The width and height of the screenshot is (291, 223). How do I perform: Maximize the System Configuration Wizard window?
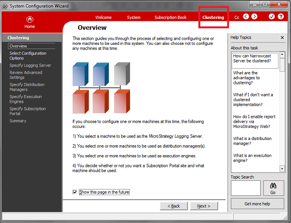pos(265,4)
